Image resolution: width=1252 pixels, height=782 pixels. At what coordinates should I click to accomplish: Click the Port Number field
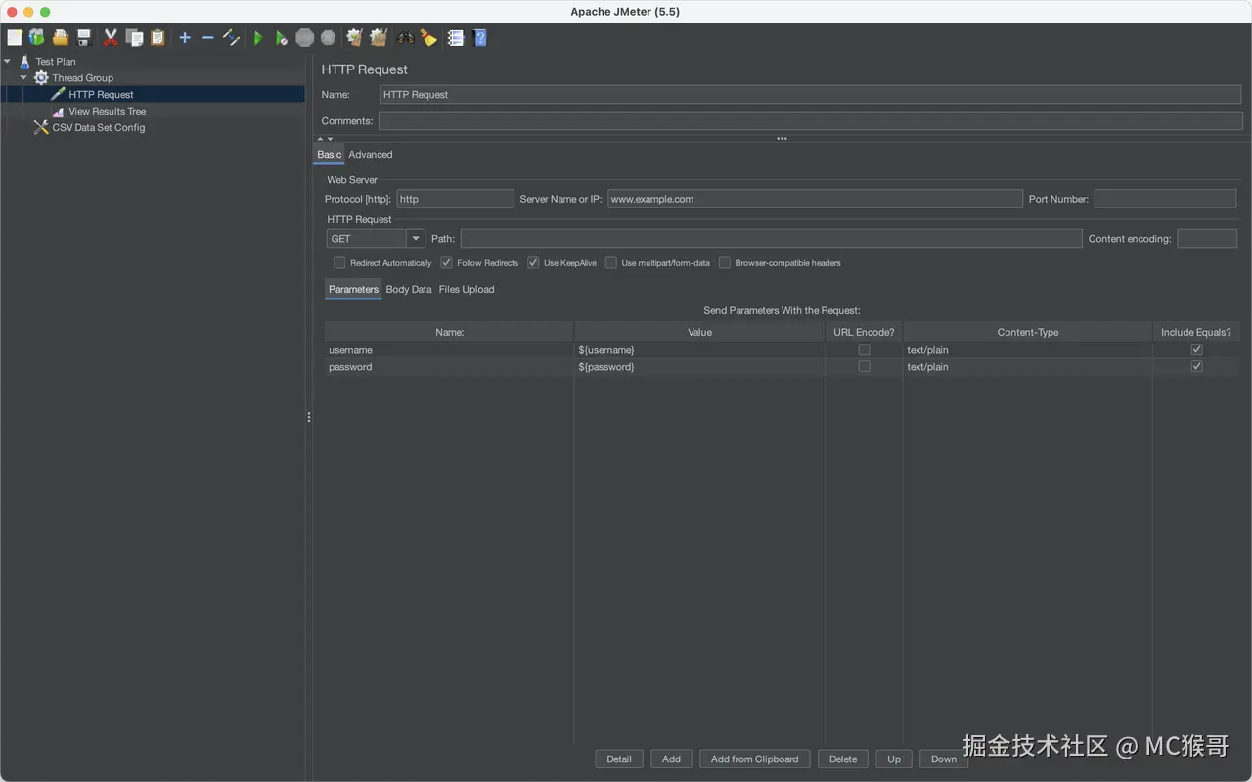1165,199
